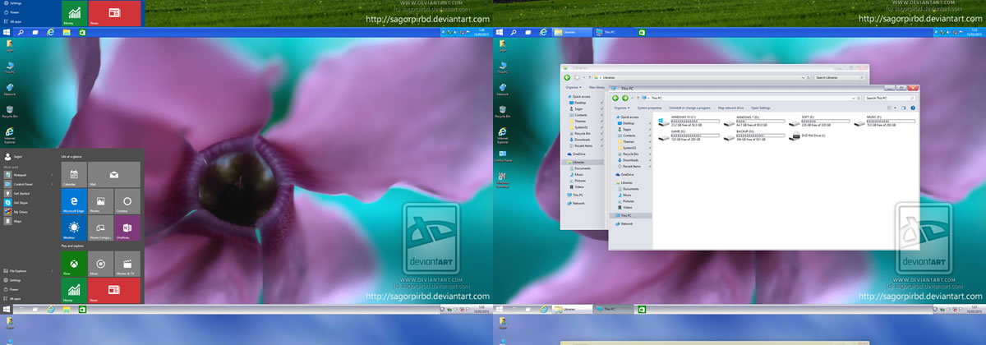Open the Photos tile
This screenshot has width=986, height=345.
(x=100, y=201)
